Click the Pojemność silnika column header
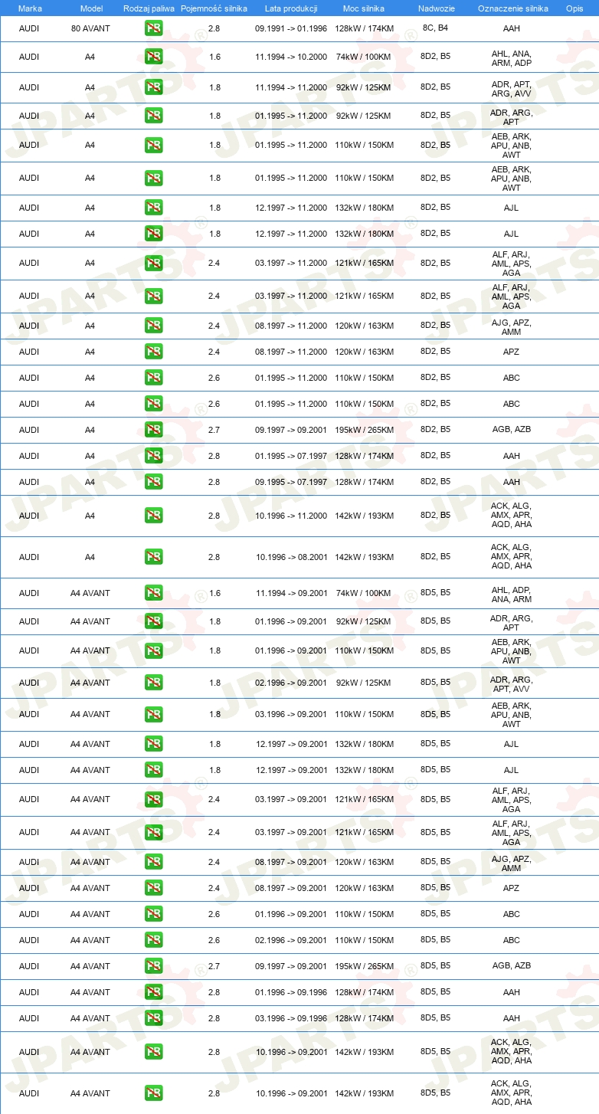The image size is (599, 1114). click(x=214, y=8)
